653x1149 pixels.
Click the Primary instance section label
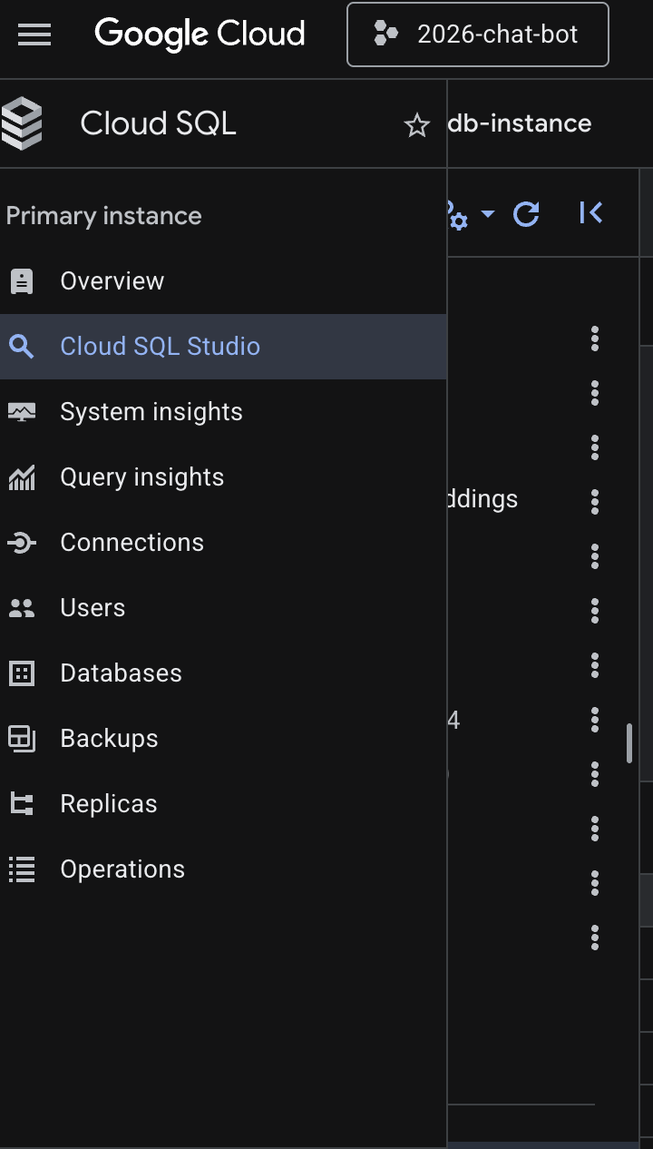(103, 216)
